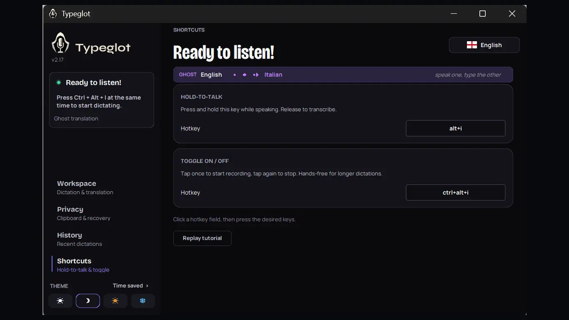Click the THEME label

click(x=59, y=286)
